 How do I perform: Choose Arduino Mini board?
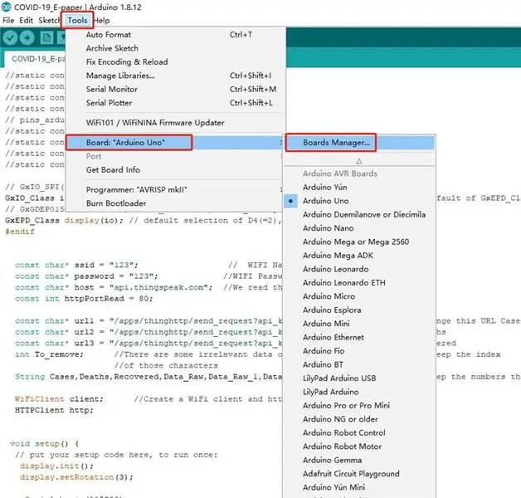(359, 324)
